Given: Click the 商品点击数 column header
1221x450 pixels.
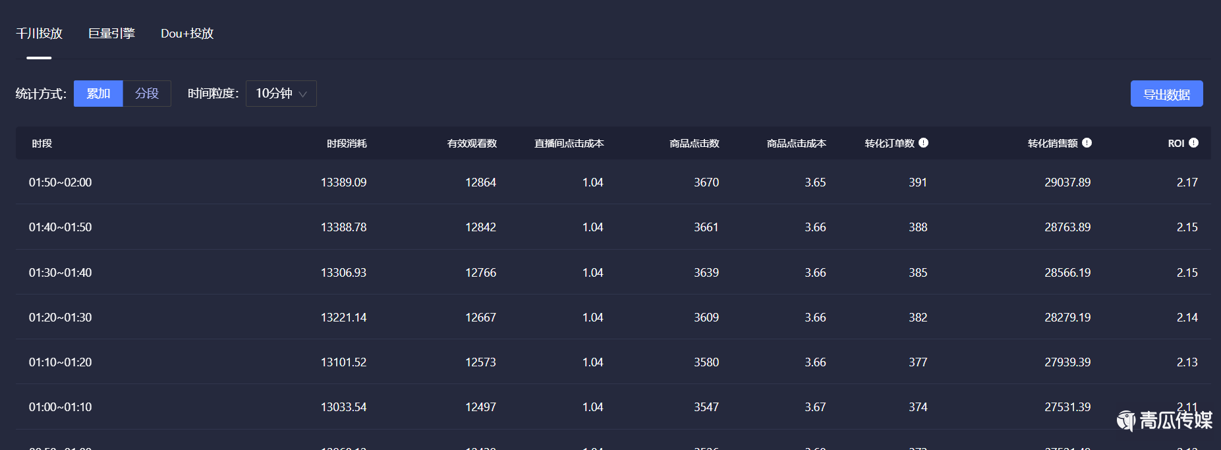Looking at the screenshot, I should [x=694, y=144].
